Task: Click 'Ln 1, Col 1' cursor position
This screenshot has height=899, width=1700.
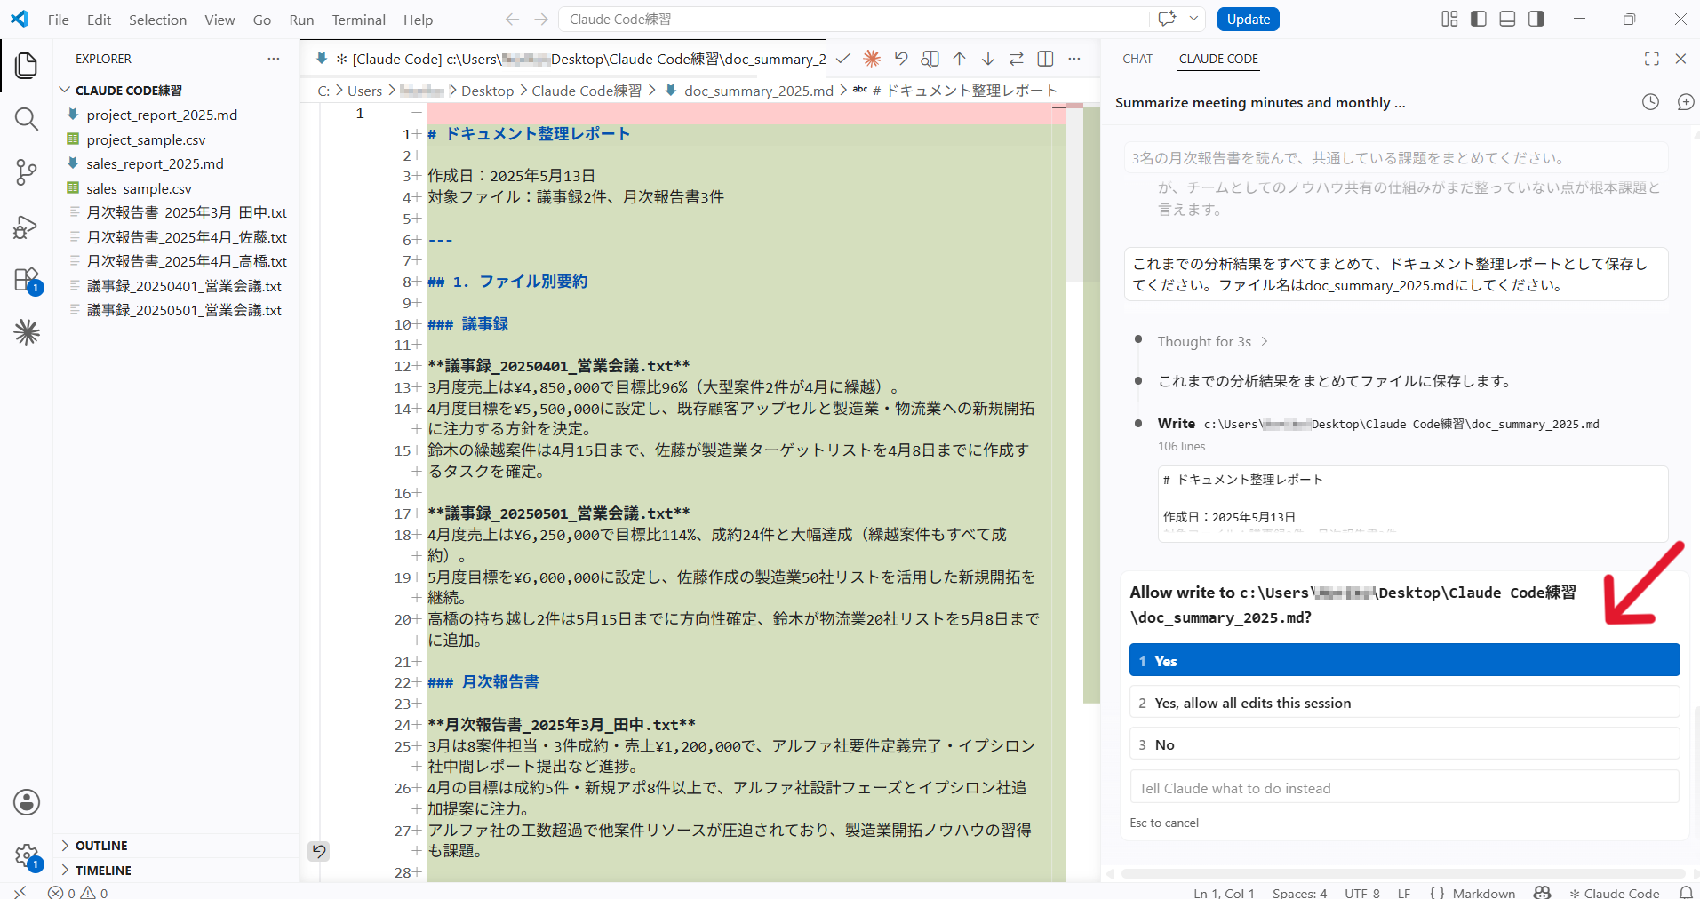Action: tap(1224, 892)
